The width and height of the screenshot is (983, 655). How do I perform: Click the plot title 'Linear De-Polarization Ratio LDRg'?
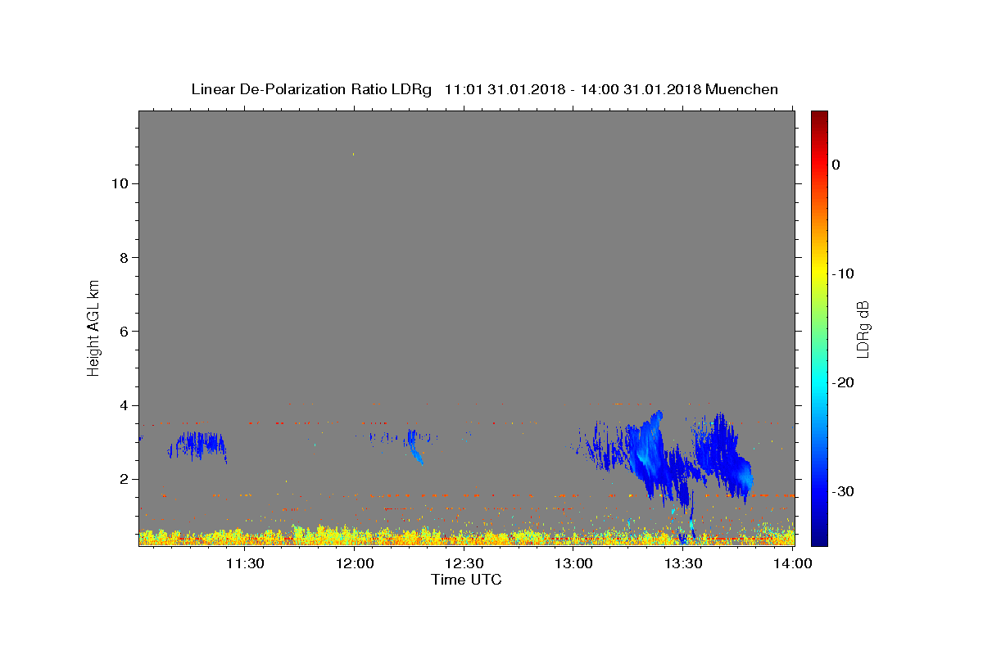(x=311, y=89)
